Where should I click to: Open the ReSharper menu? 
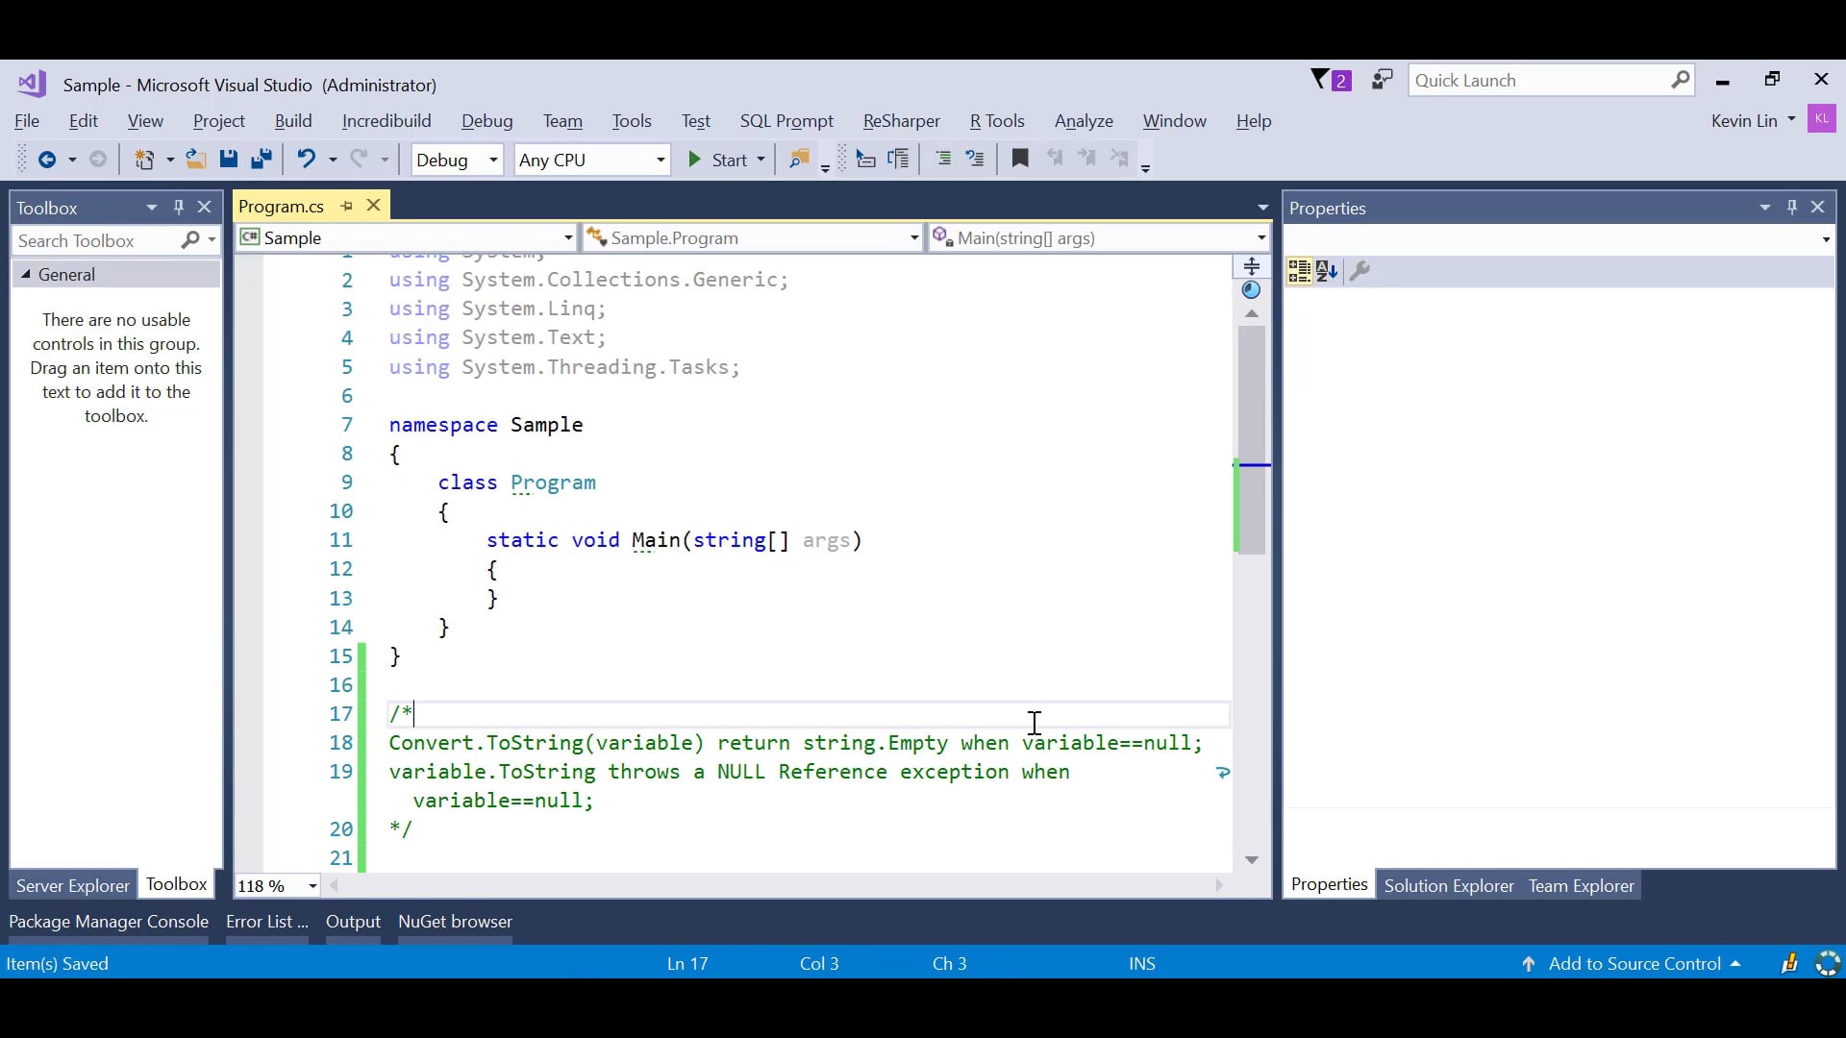pos(902,121)
